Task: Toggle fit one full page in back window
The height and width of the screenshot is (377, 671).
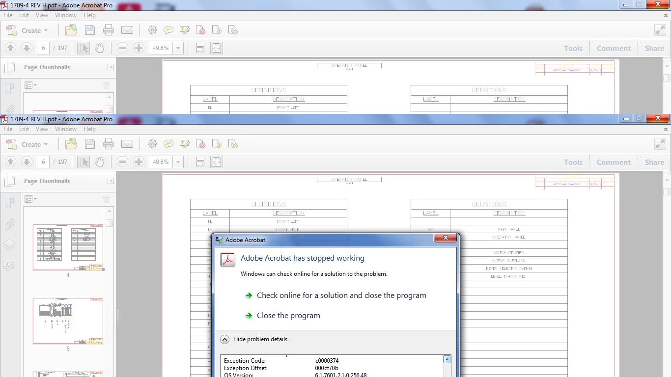Action: point(217,48)
